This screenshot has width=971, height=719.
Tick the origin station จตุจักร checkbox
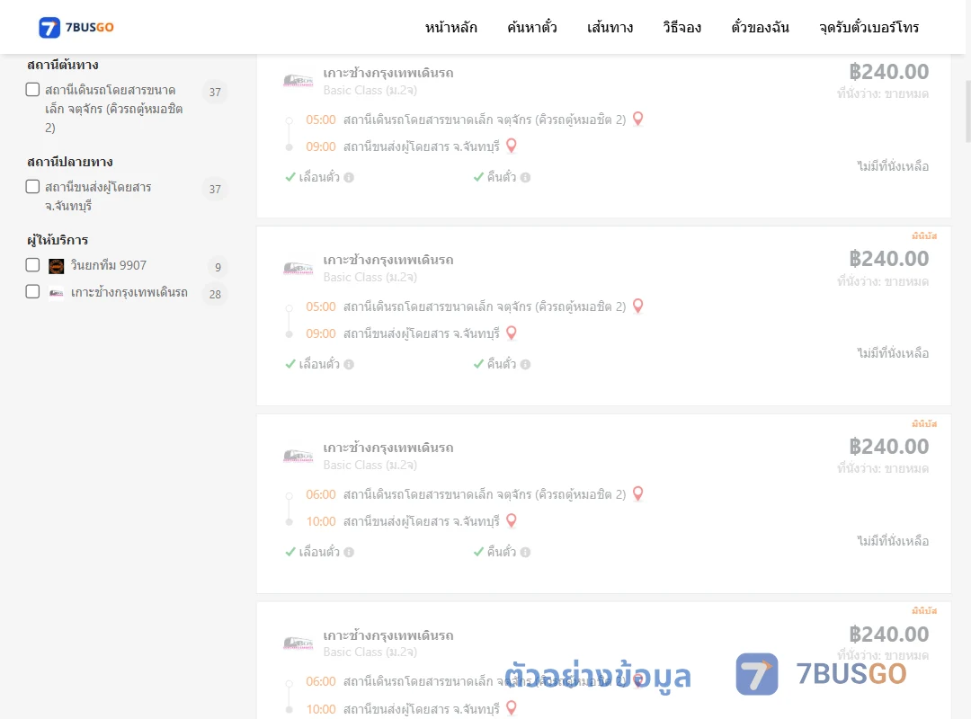pyautogui.click(x=33, y=89)
